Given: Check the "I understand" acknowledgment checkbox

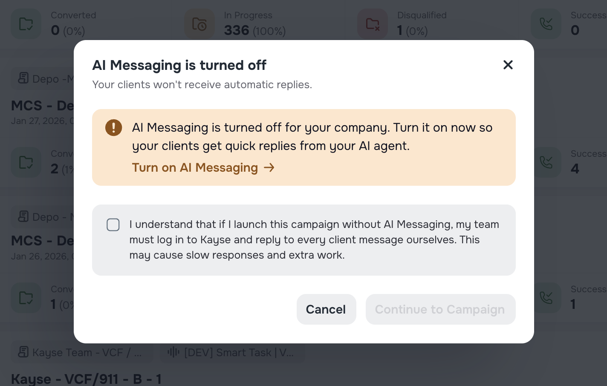Looking at the screenshot, I should pos(113,225).
